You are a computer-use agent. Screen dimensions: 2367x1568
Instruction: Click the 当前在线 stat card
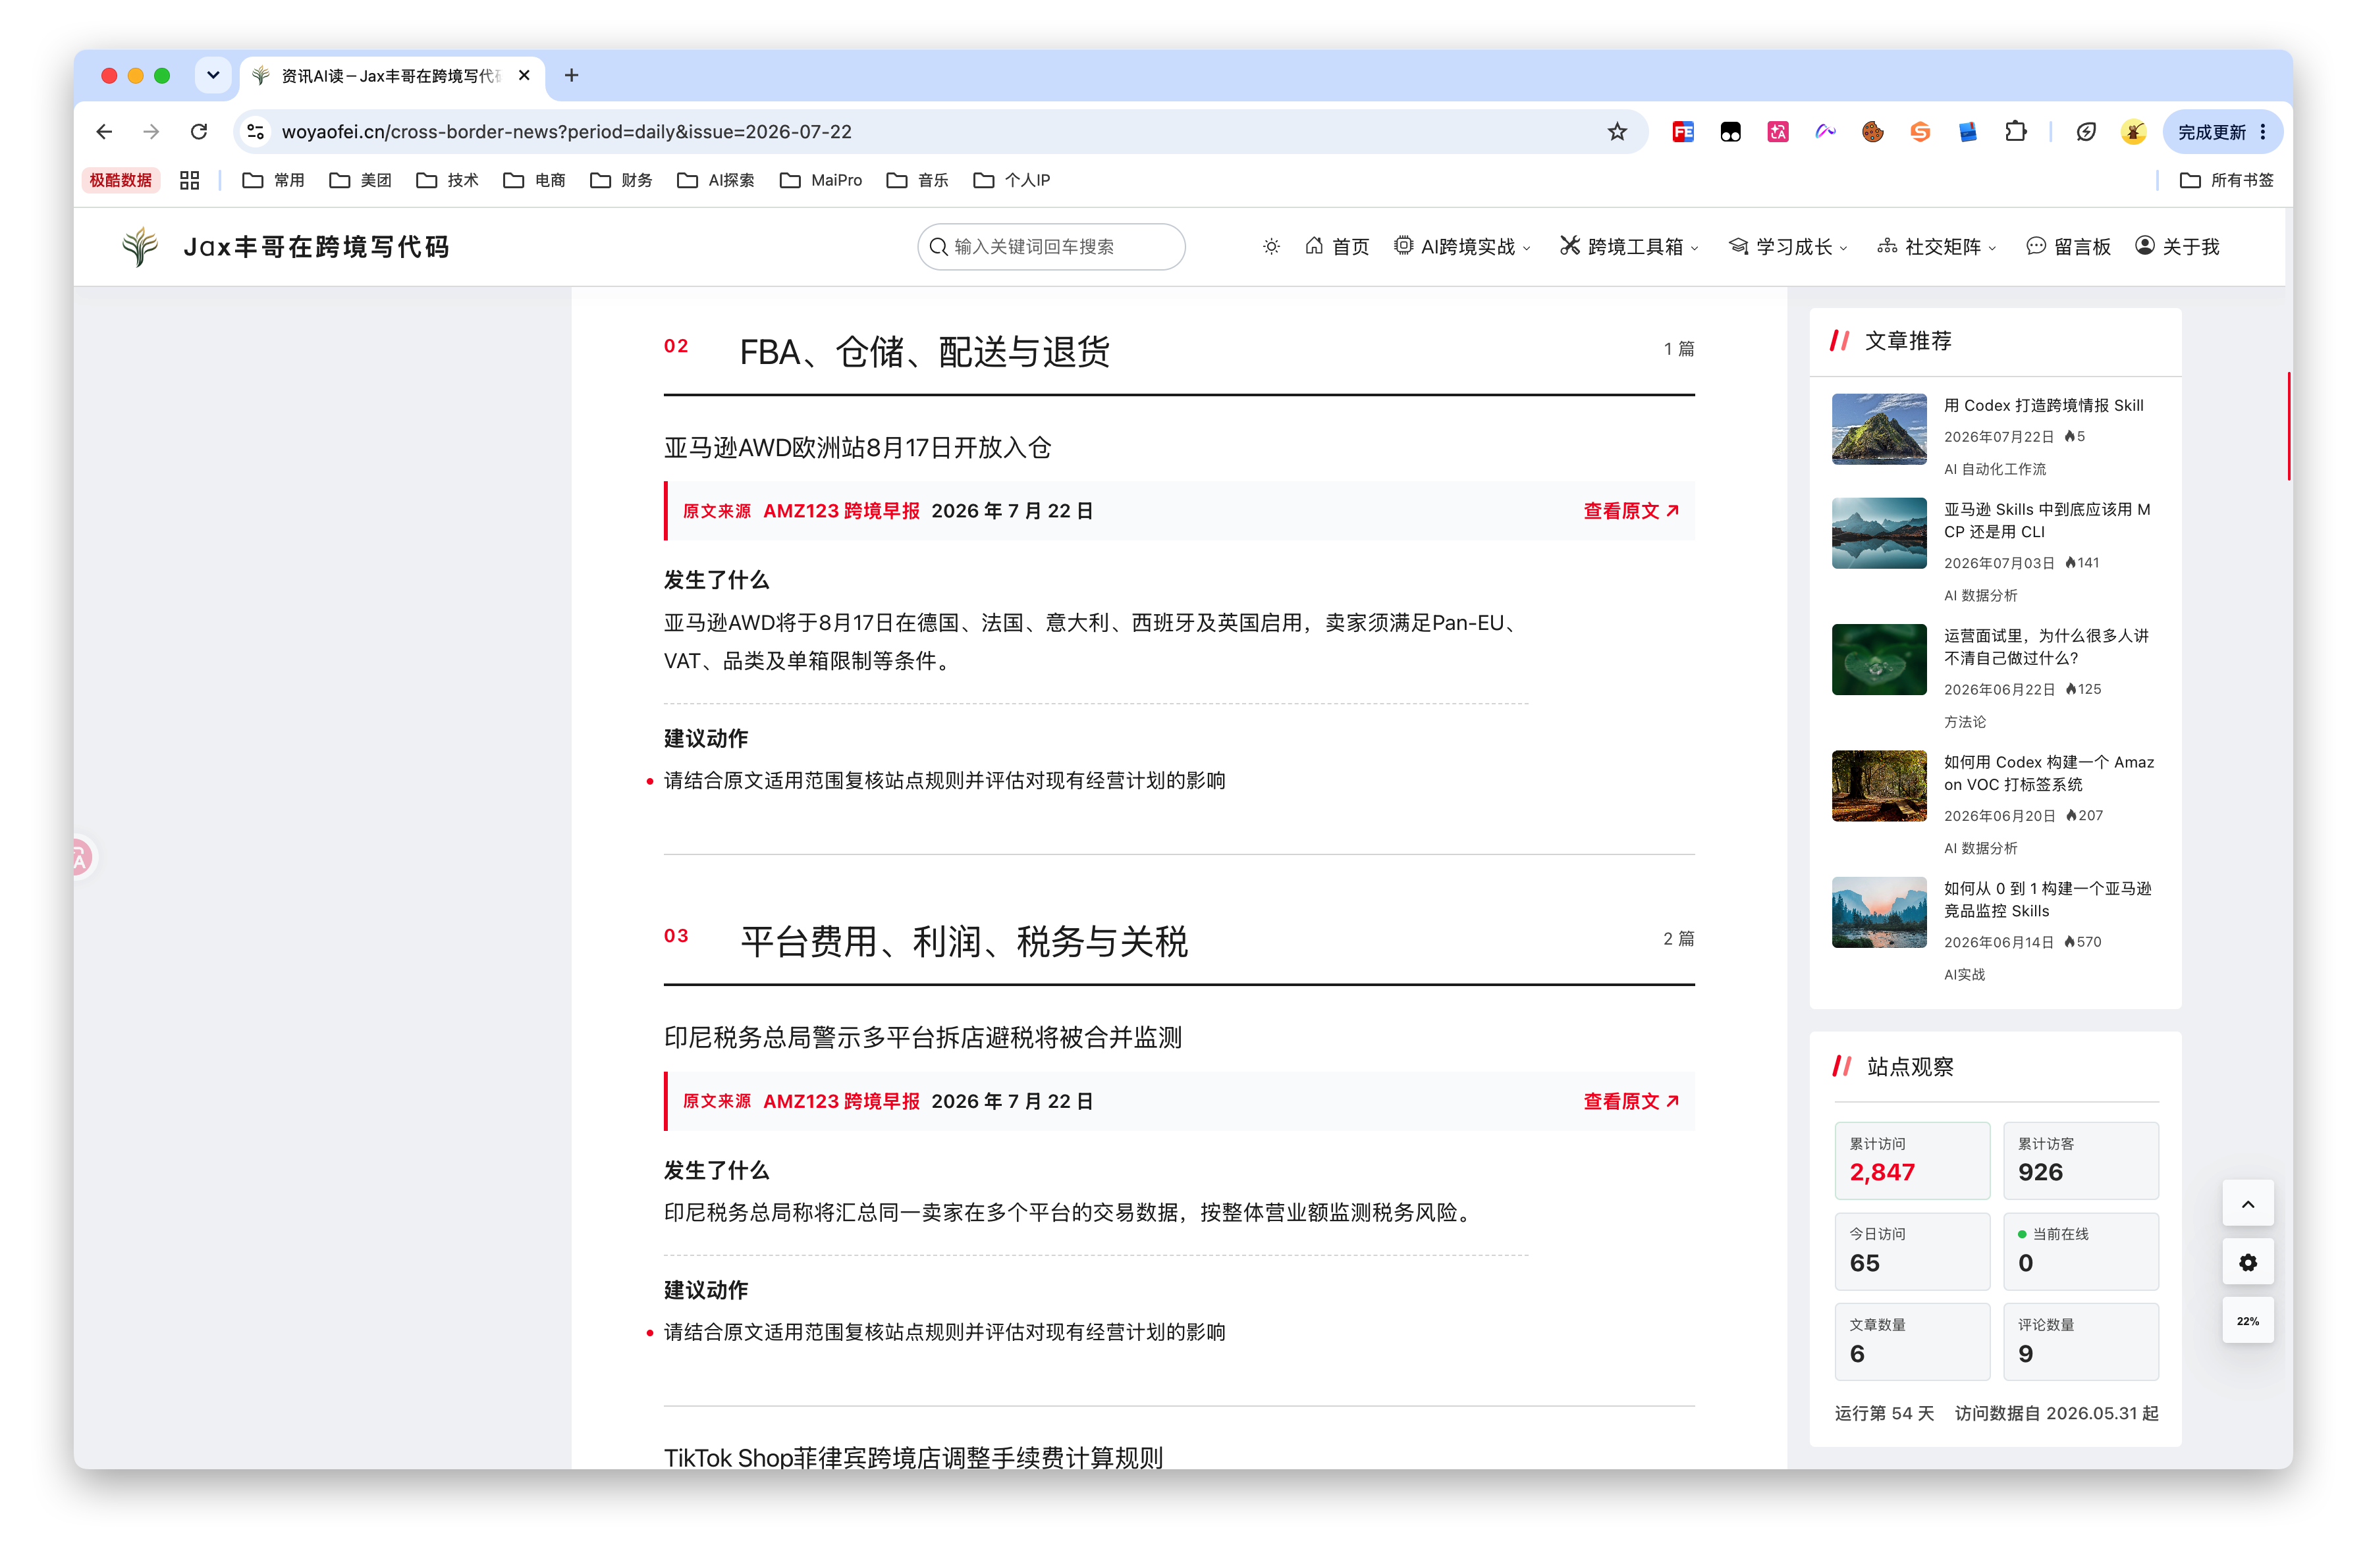pyautogui.click(x=2081, y=1251)
